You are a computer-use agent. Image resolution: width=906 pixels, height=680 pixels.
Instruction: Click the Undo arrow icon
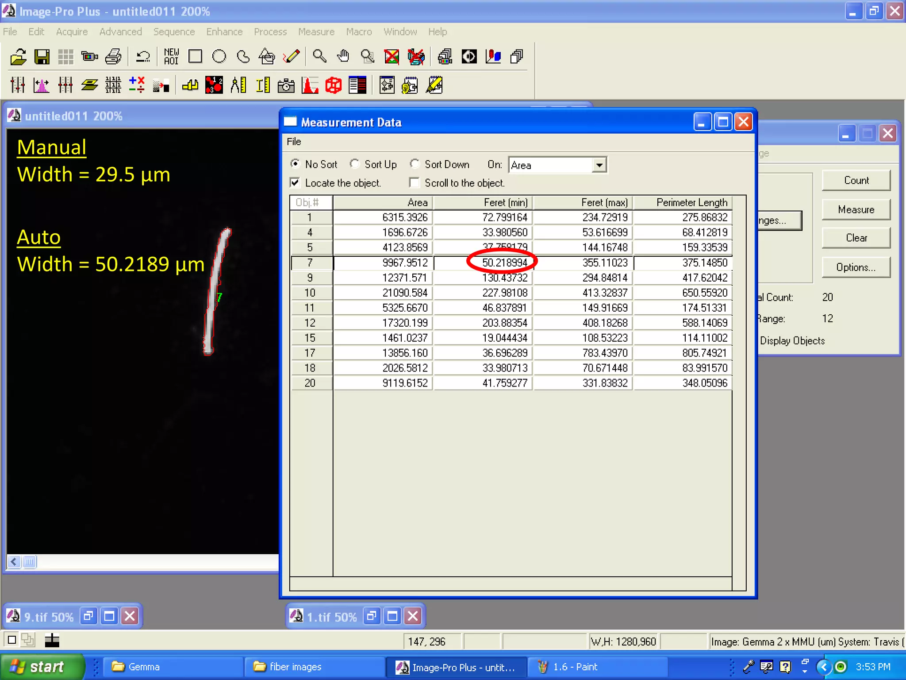(143, 57)
